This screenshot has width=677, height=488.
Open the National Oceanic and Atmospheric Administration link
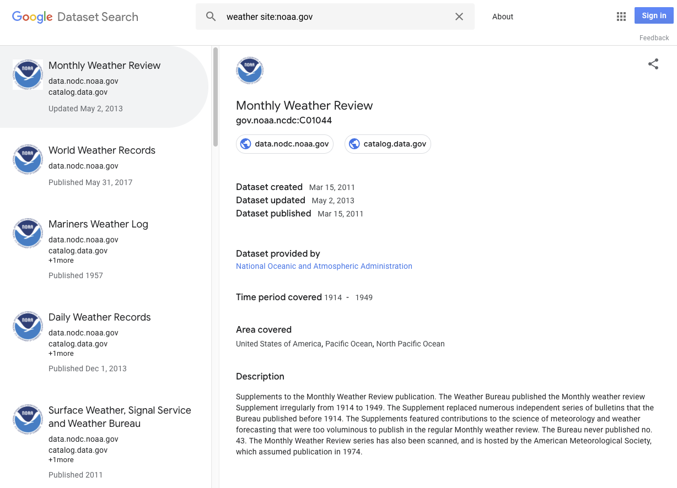pyautogui.click(x=324, y=266)
